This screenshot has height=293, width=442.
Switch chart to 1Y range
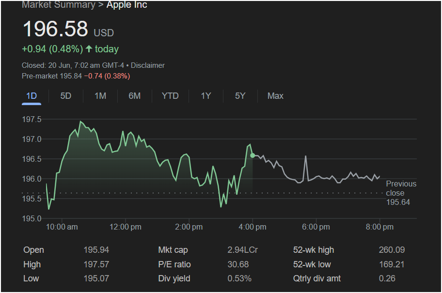[x=206, y=96]
